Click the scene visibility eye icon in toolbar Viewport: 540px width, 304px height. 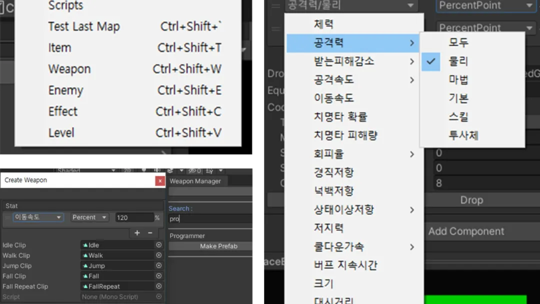pyautogui.click(x=193, y=170)
